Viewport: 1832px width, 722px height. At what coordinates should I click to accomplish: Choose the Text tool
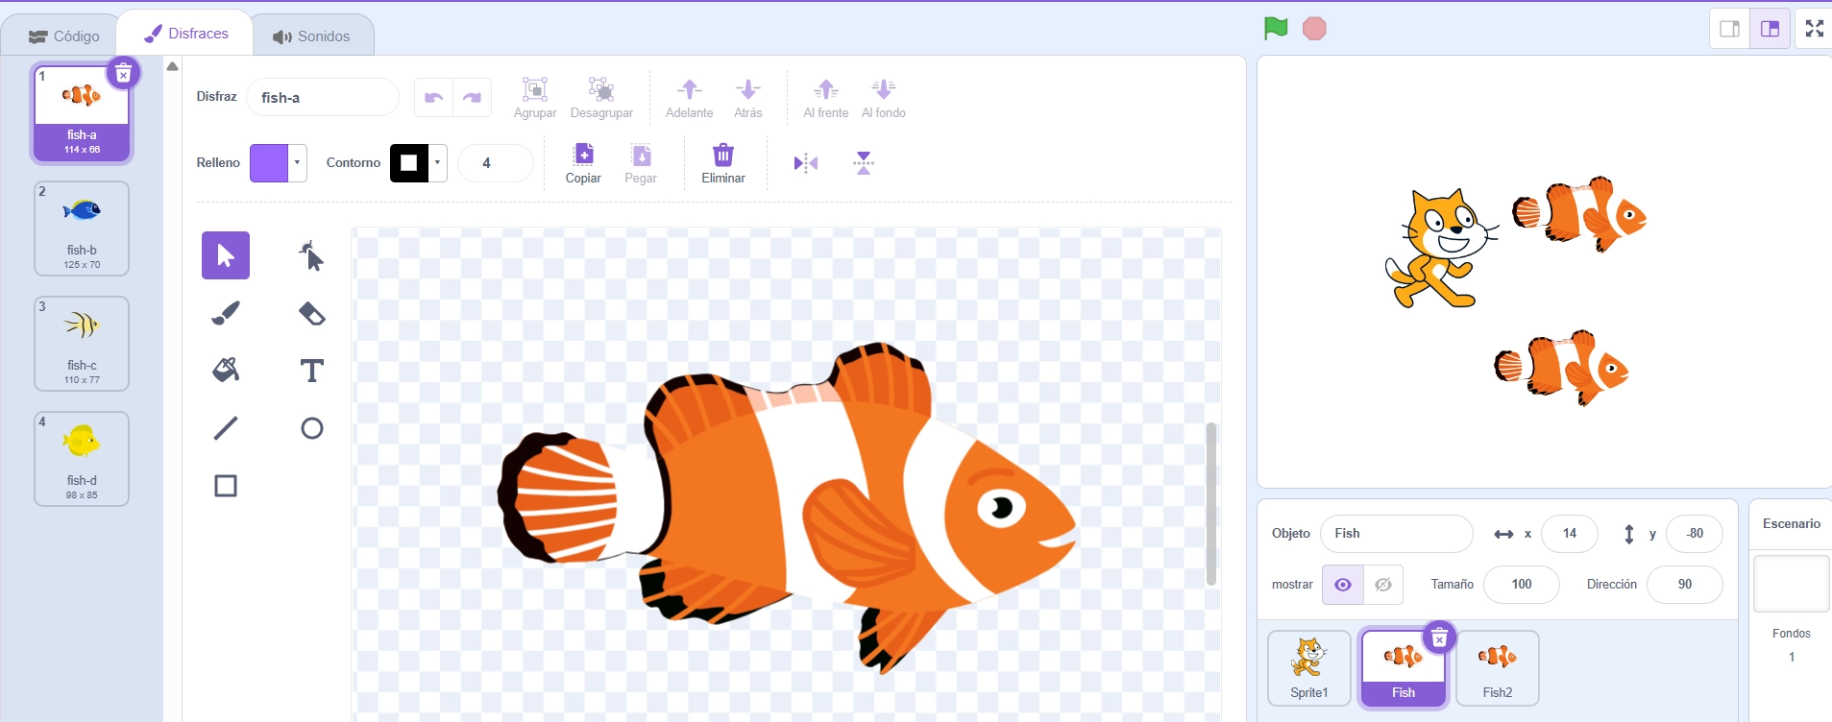(312, 371)
